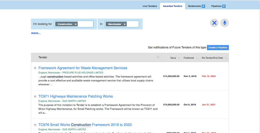Bookmark the Waste Management Services tender star
The width and height of the screenshot is (260, 133).
[x=35, y=68]
